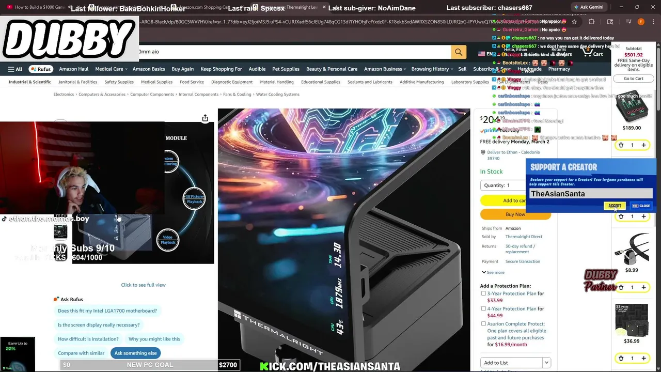Click to see full view text

coord(143,285)
